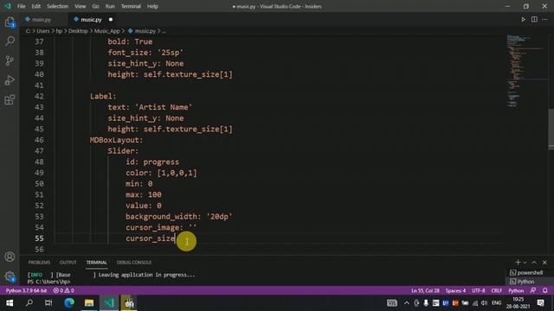Launch Microsoft Edge from taskbar

tap(69, 303)
